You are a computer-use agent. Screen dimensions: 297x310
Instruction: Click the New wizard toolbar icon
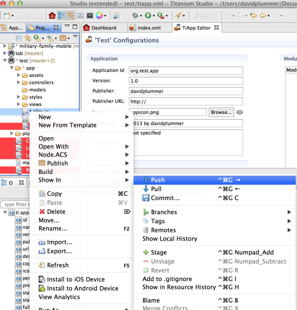coord(7,15)
